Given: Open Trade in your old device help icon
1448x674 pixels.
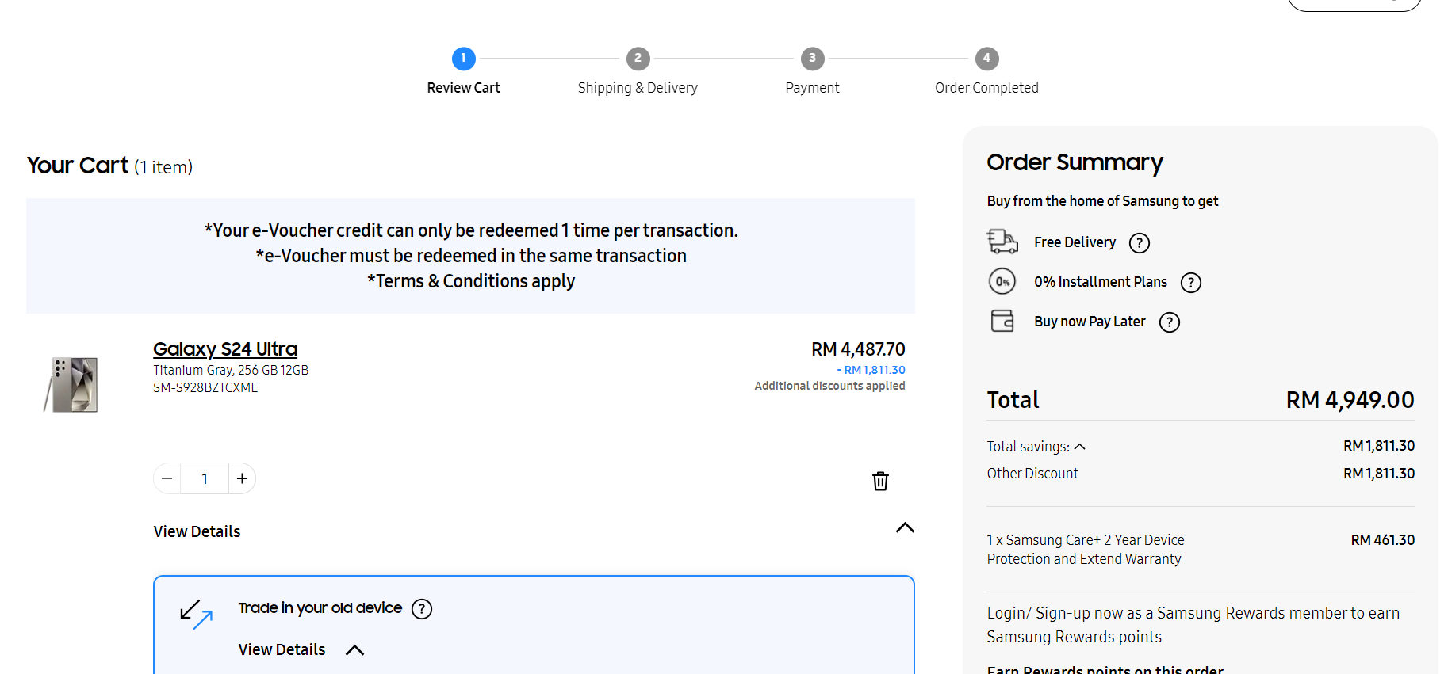Looking at the screenshot, I should pyautogui.click(x=422, y=609).
